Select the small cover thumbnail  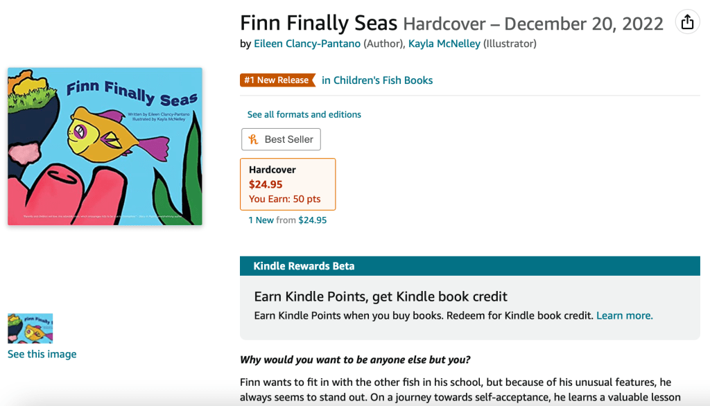pyautogui.click(x=30, y=328)
